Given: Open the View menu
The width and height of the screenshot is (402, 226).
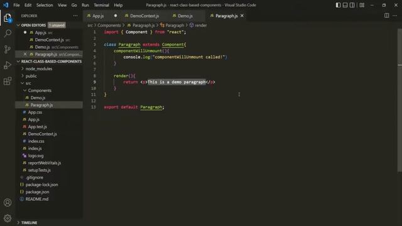Looking at the screenshot, I should click(62, 5).
